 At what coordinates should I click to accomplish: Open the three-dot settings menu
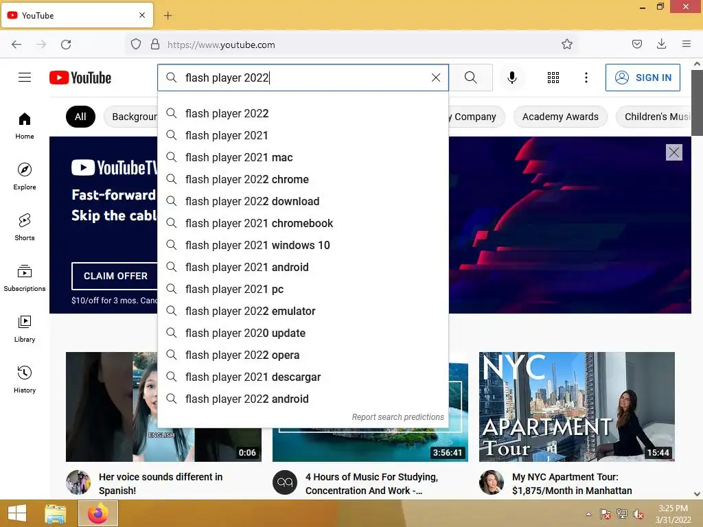[x=586, y=78]
